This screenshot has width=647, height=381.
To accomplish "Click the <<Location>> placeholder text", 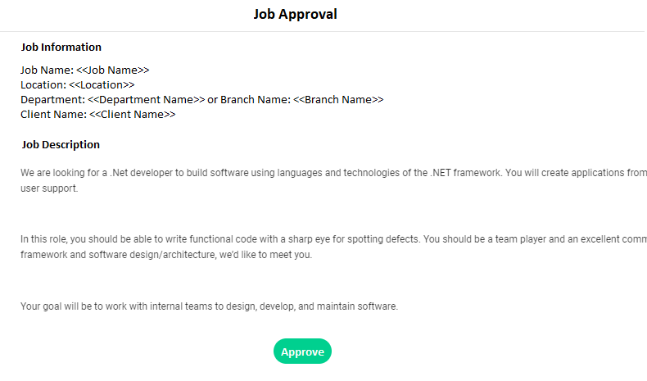I will [102, 85].
